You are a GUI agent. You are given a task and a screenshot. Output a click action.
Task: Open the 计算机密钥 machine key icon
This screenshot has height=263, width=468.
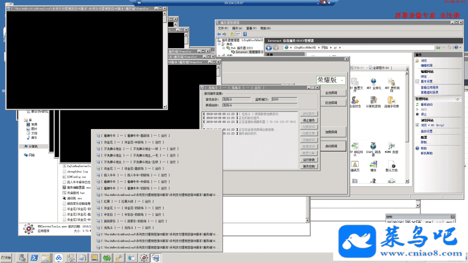(x=373, y=101)
